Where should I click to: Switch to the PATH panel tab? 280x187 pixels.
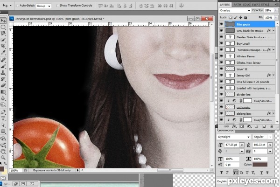(237, 5)
